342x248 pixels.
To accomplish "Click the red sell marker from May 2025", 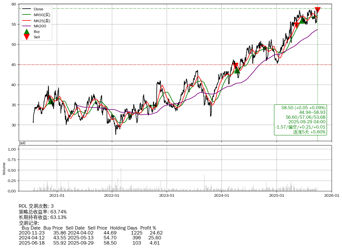I will 296,25.
